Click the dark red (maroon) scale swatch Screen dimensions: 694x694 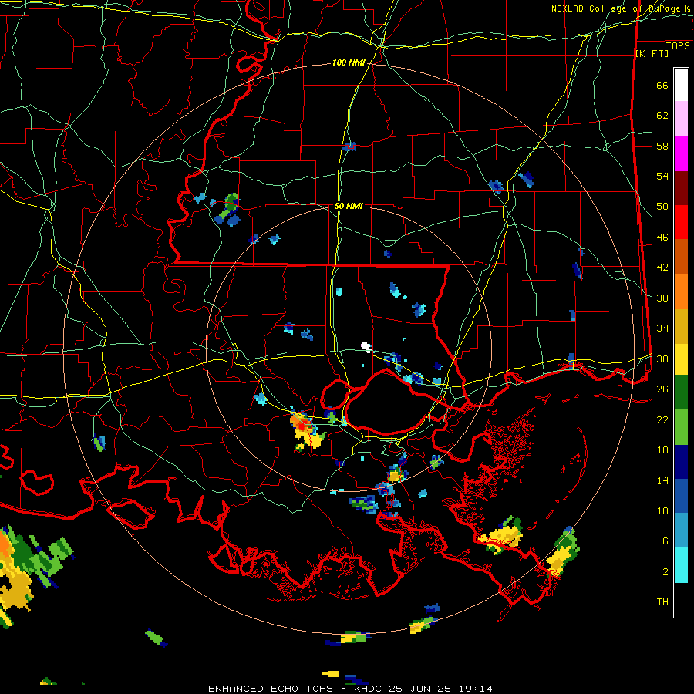point(681,188)
